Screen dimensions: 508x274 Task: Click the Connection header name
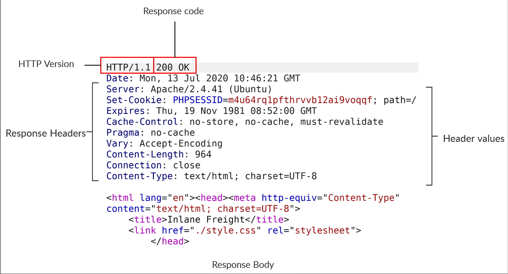(x=134, y=165)
